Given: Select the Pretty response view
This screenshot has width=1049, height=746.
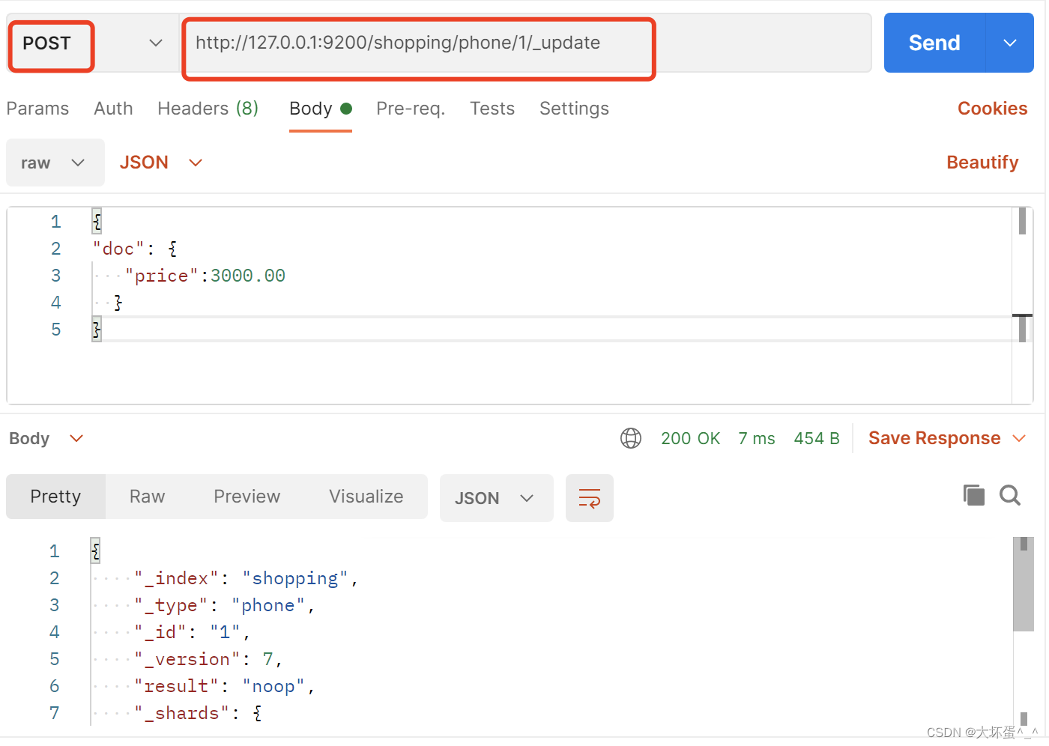Looking at the screenshot, I should [x=55, y=497].
